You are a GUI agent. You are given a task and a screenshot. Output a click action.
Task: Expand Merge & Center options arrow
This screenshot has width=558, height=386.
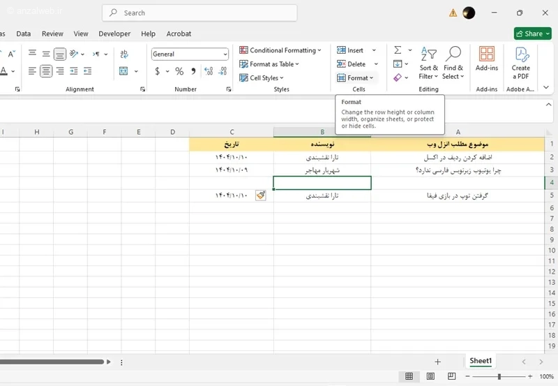coord(136,71)
